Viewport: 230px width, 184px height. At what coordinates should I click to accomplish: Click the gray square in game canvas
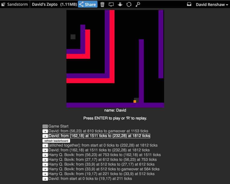point(73,37)
